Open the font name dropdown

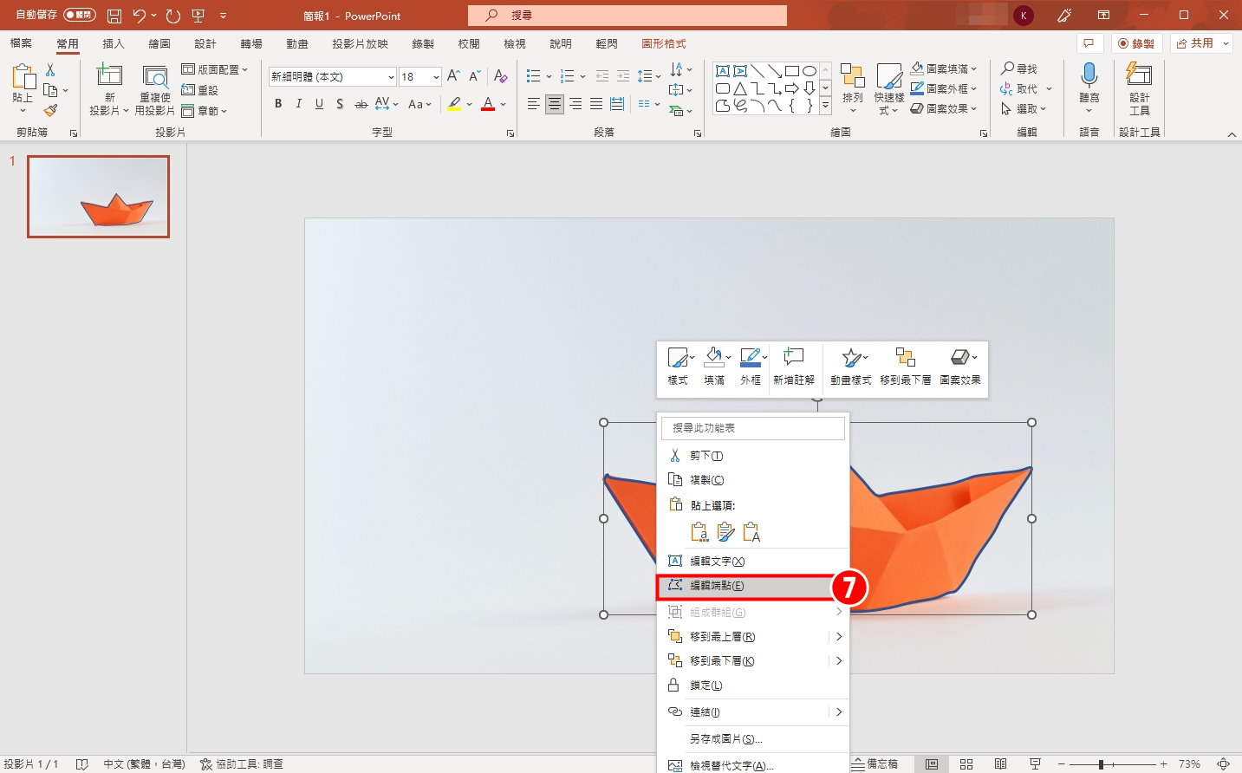pos(391,77)
